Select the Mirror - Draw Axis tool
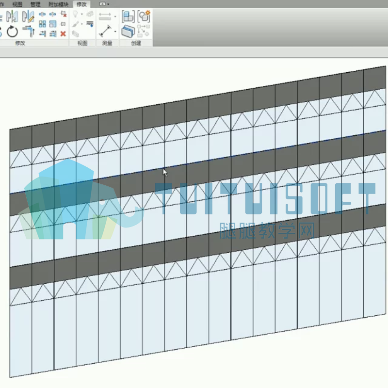Viewport: 388px width, 388px height. pyautogui.click(x=28, y=16)
